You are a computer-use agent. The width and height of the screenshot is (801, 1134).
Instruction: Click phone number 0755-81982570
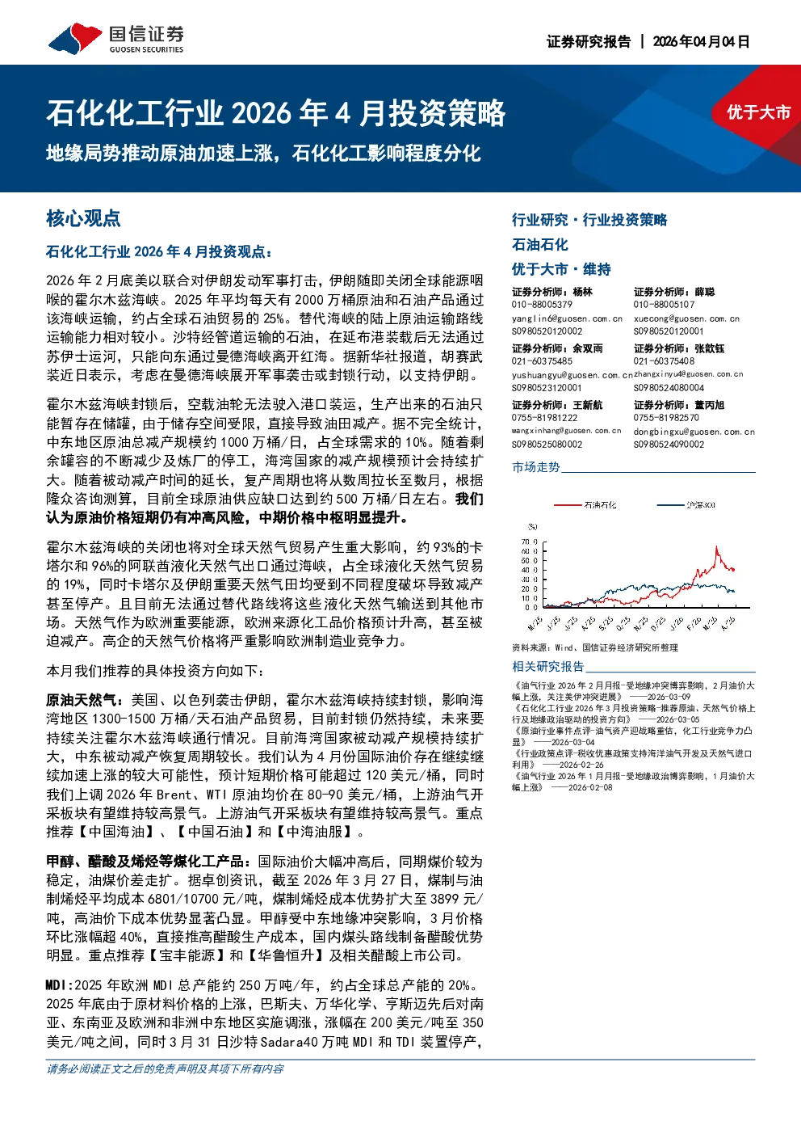[x=666, y=418]
